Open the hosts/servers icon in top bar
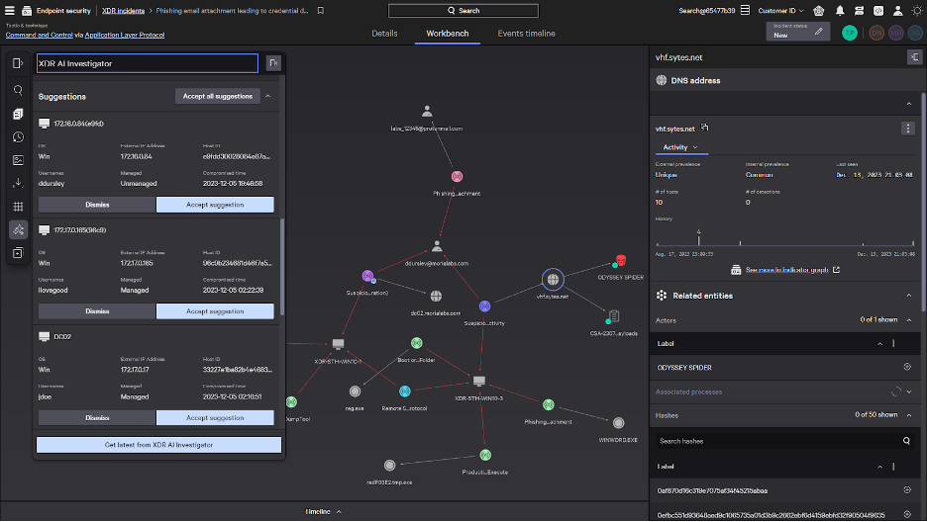This screenshot has width=927, height=522. 859,11
